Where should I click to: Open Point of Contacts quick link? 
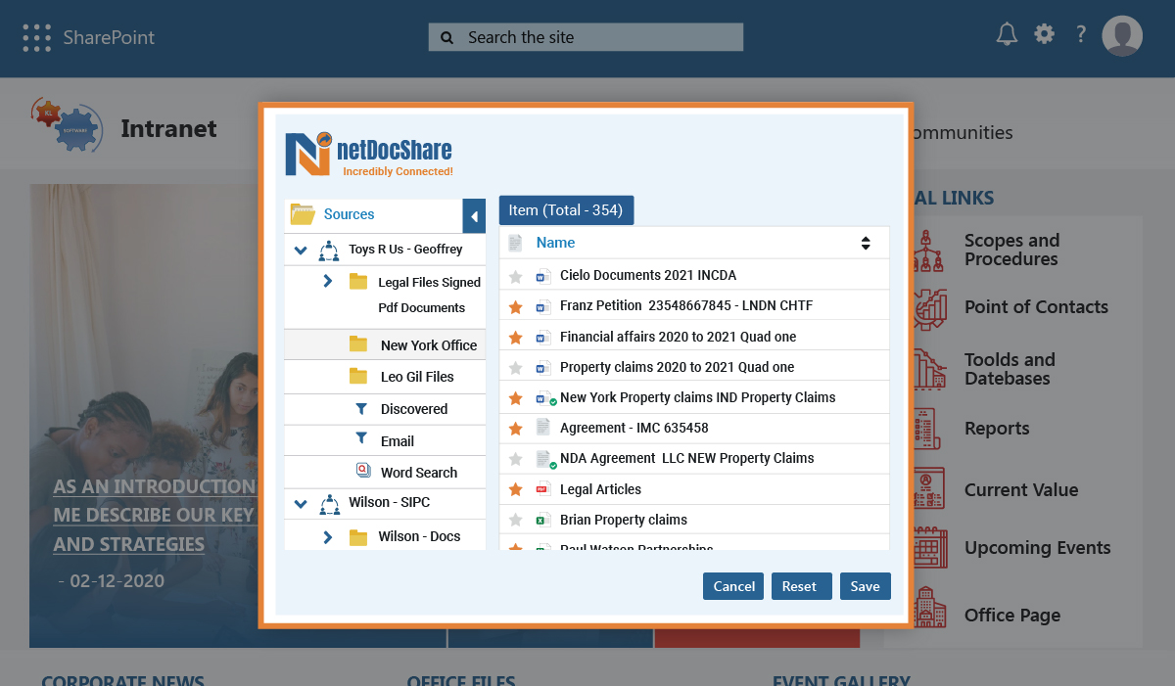1036,306
